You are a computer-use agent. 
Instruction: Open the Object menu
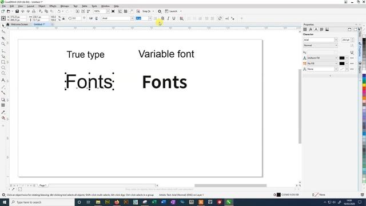point(42,6)
